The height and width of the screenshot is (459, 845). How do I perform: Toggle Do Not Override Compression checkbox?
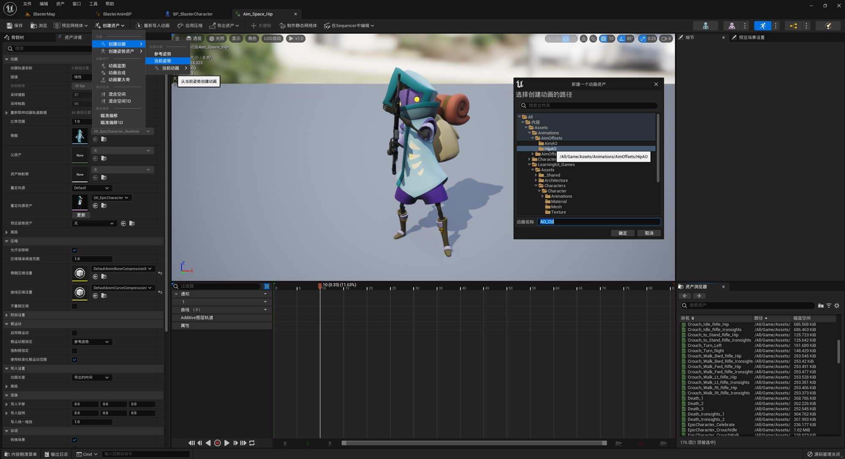[x=75, y=306]
